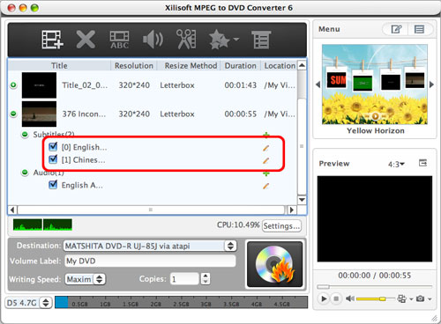
Task: Clip video with the scissors filmstrip icon
Action: click(x=186, y=39)
